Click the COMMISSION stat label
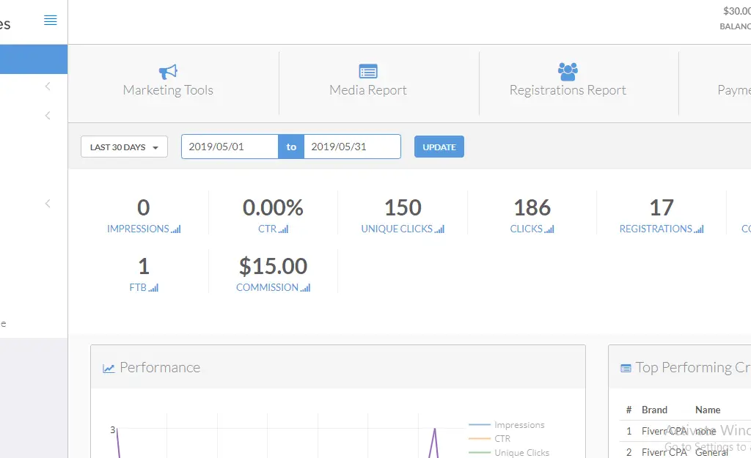This screenshot has width=751, height=458. point(267,287)
